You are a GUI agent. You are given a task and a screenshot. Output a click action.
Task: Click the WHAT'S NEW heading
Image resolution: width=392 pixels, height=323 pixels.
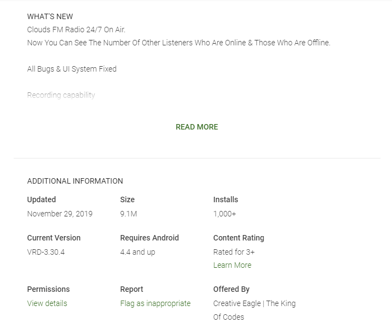tap(50, 16)
